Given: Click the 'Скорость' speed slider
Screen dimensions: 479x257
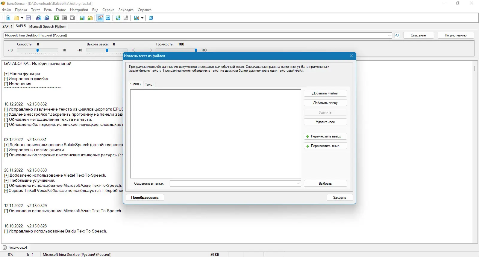Looking at the screenshot, I should coord(37,51).
